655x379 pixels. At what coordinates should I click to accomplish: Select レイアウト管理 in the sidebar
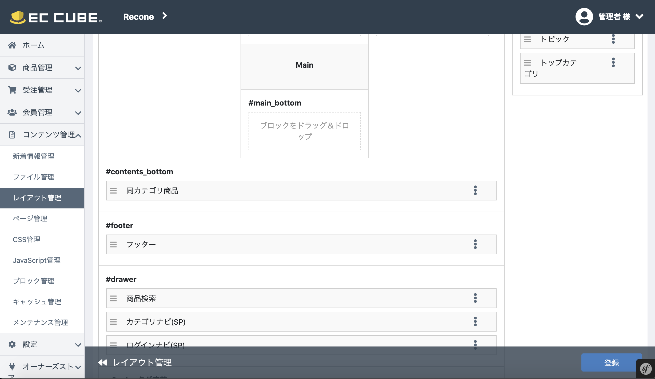pos(42,198)
